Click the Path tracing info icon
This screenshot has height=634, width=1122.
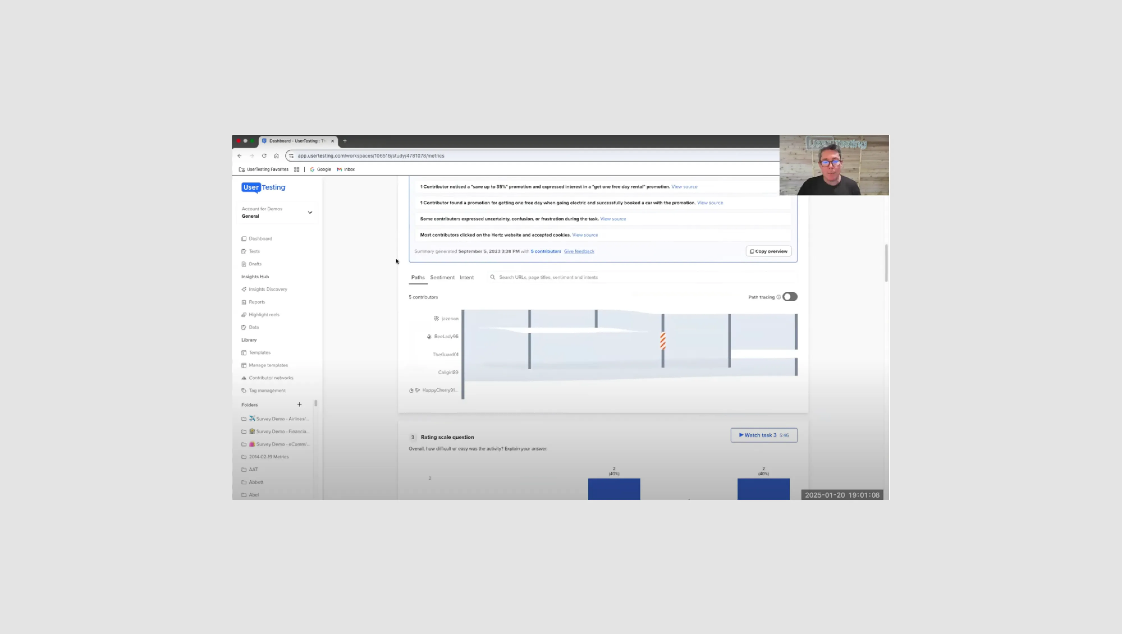[x=779, y=297]
